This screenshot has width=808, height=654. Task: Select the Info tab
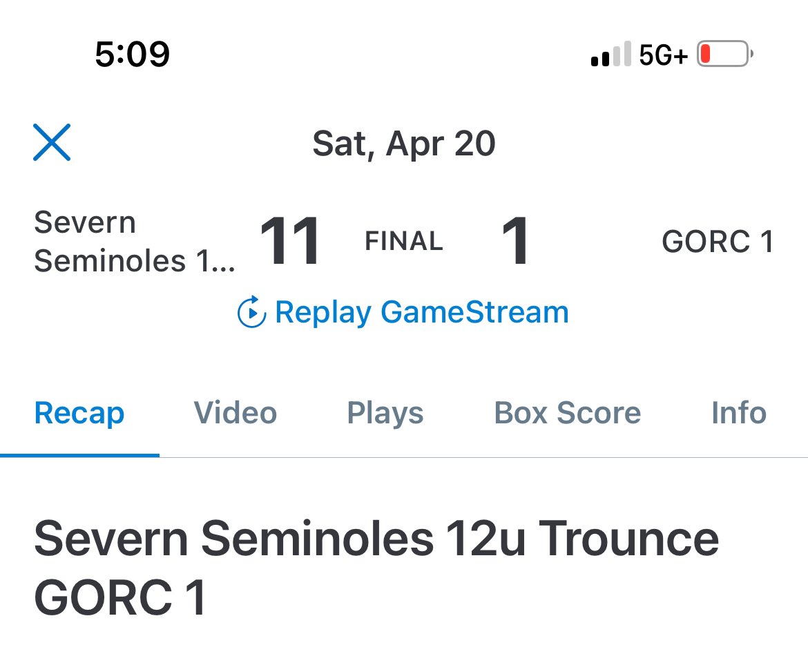click(x=739, y=413)
